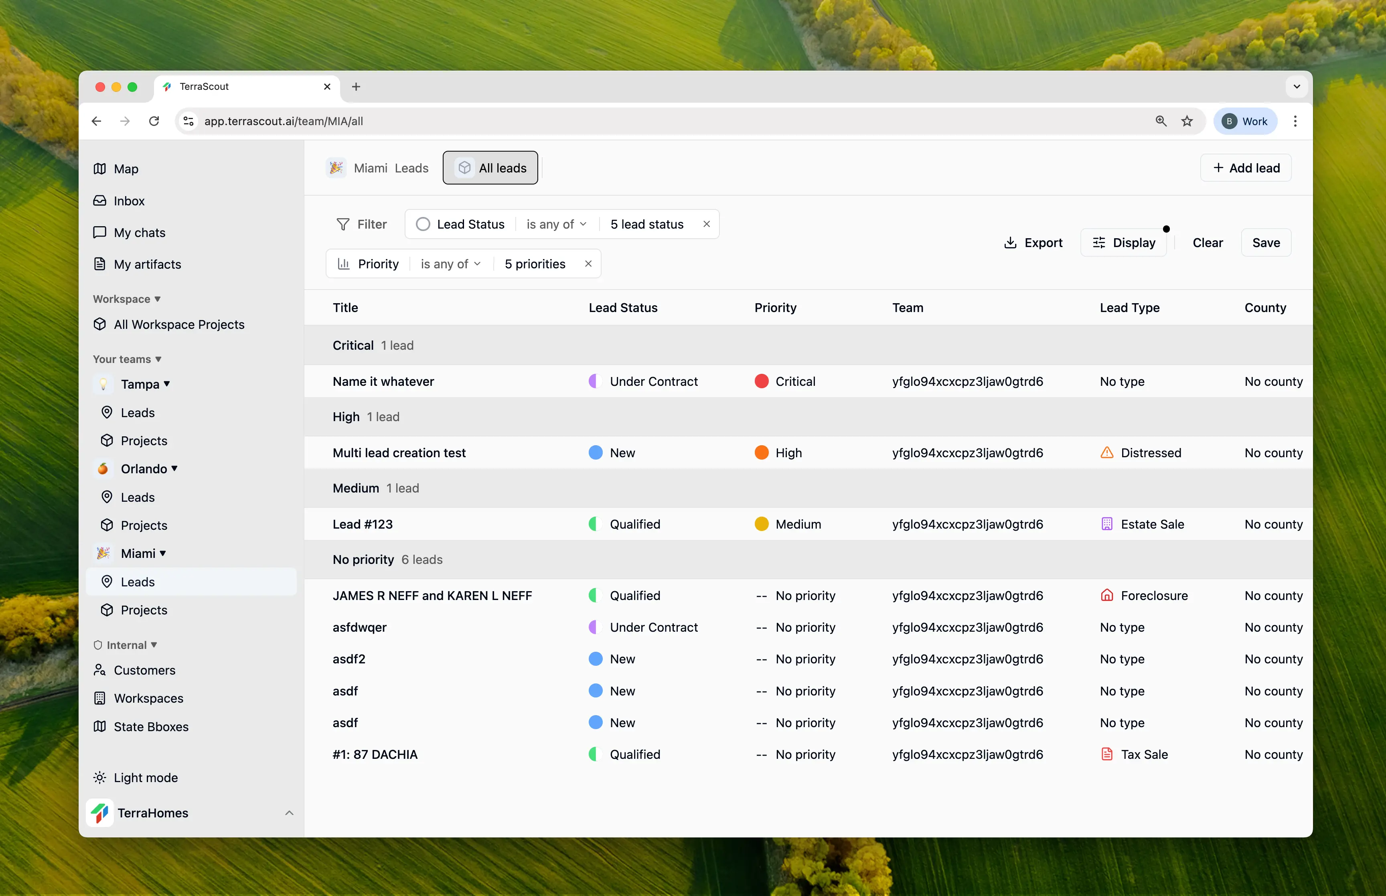Click the My artifacts document icon

[x=100, y=264]
